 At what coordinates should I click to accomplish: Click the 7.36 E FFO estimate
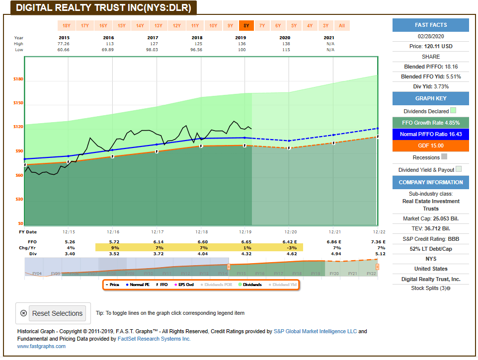(378, 242)
